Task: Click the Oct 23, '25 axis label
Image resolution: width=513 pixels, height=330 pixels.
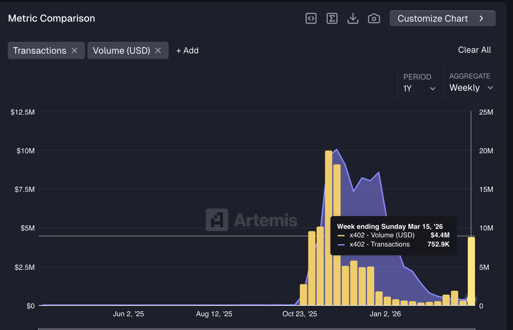Action: click(300, 314)
